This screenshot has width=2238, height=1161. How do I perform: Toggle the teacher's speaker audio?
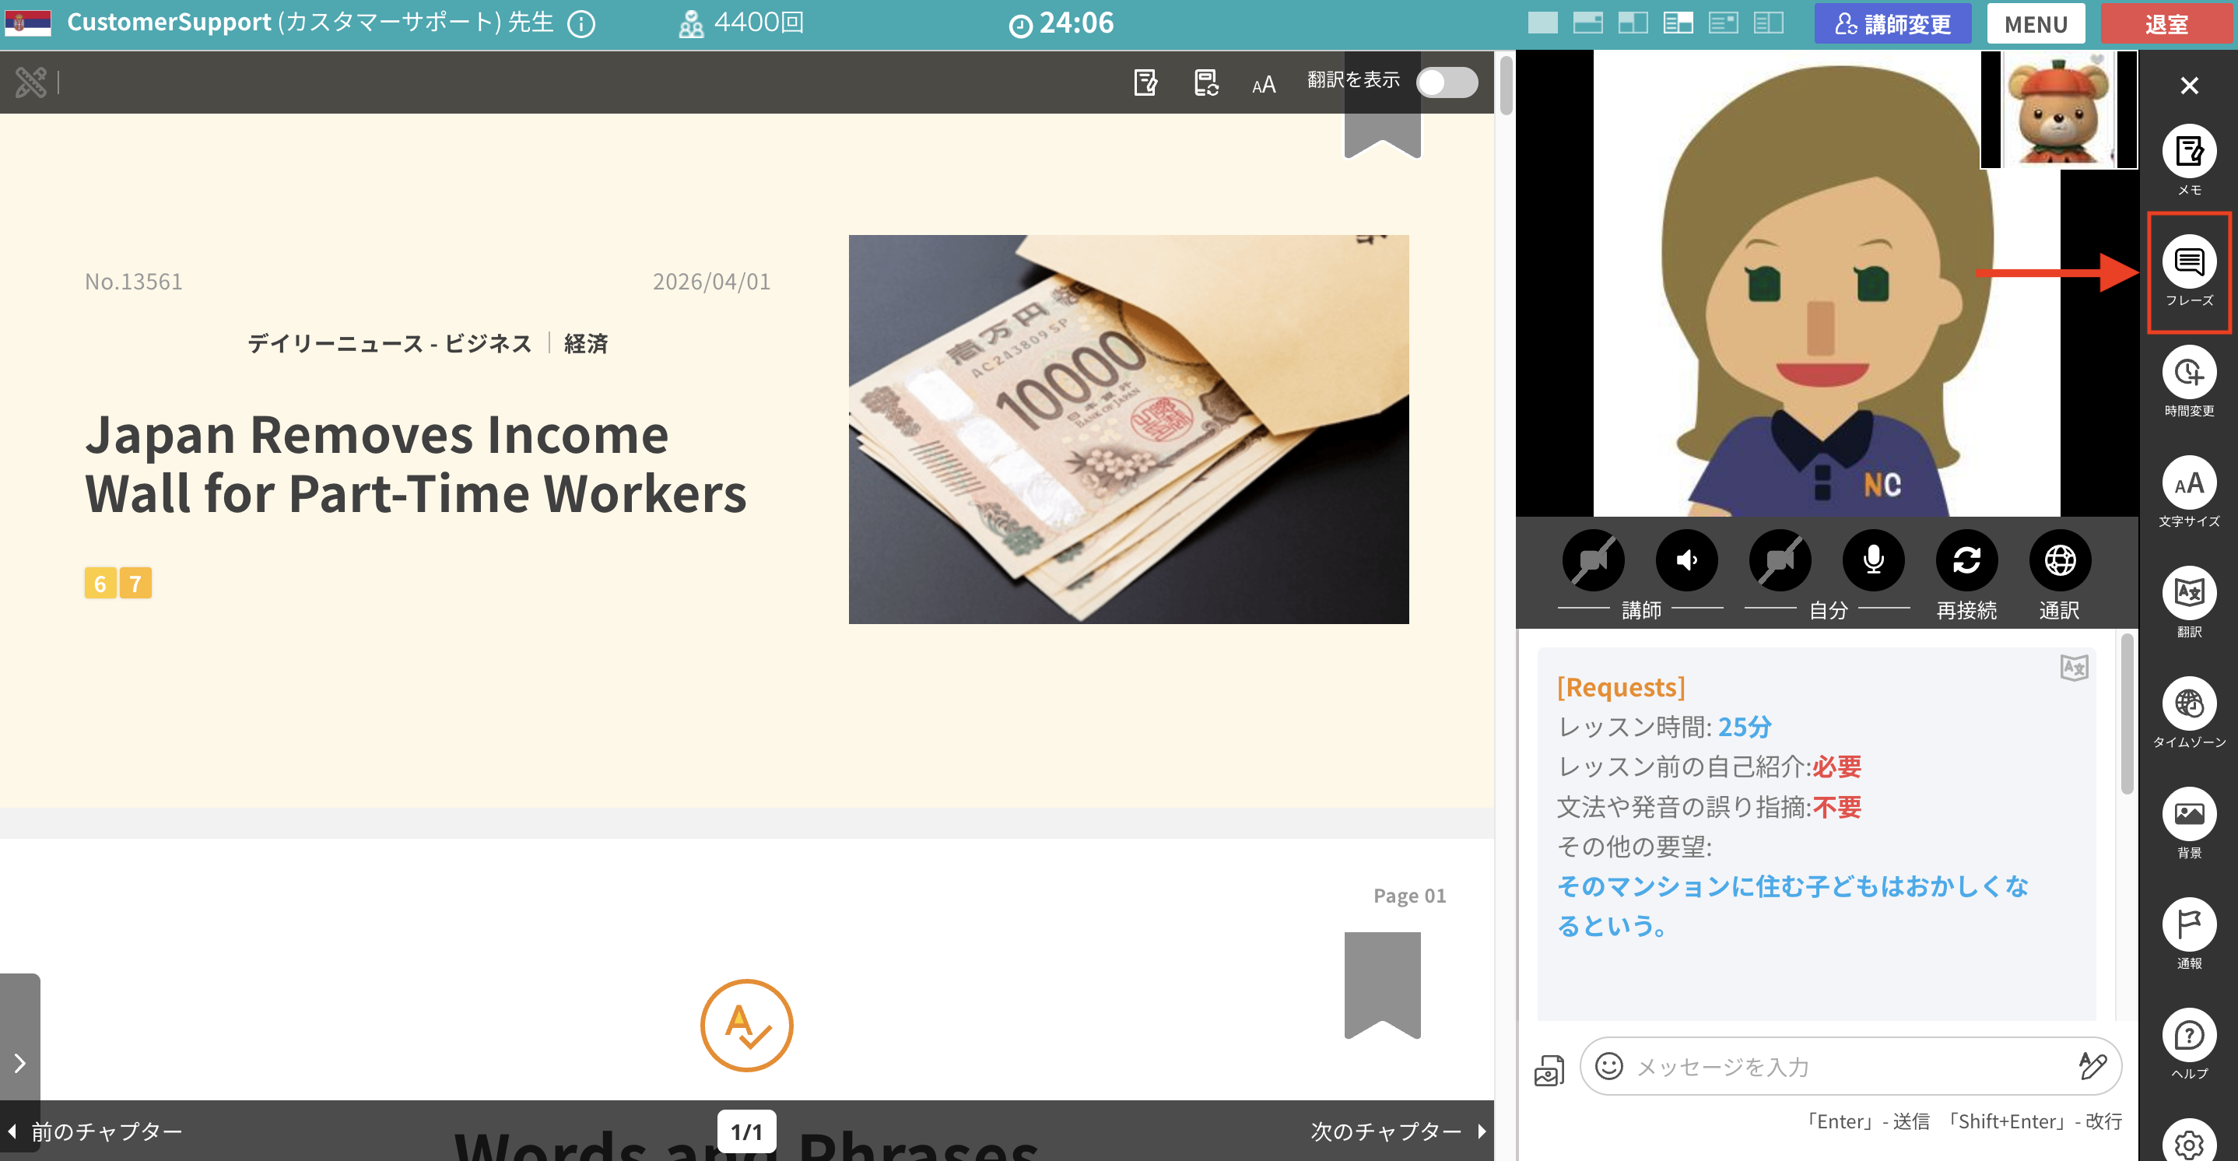tap(1686, 560)
